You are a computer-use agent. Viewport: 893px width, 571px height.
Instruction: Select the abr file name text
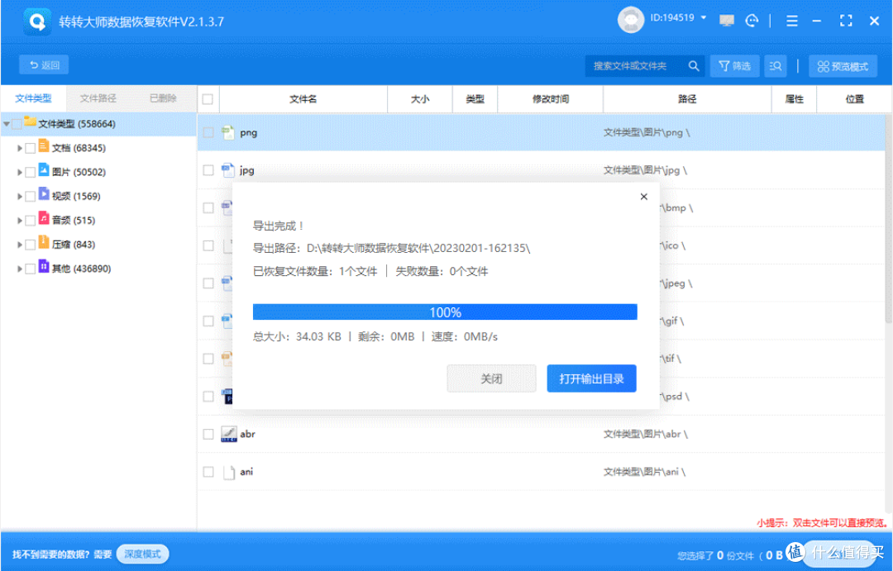click(x=247, y=434)
